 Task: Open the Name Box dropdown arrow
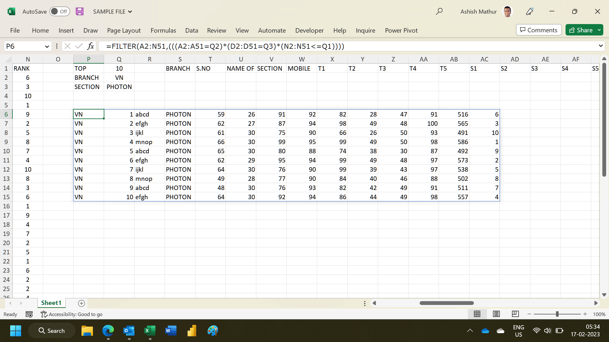pos(47,46)
